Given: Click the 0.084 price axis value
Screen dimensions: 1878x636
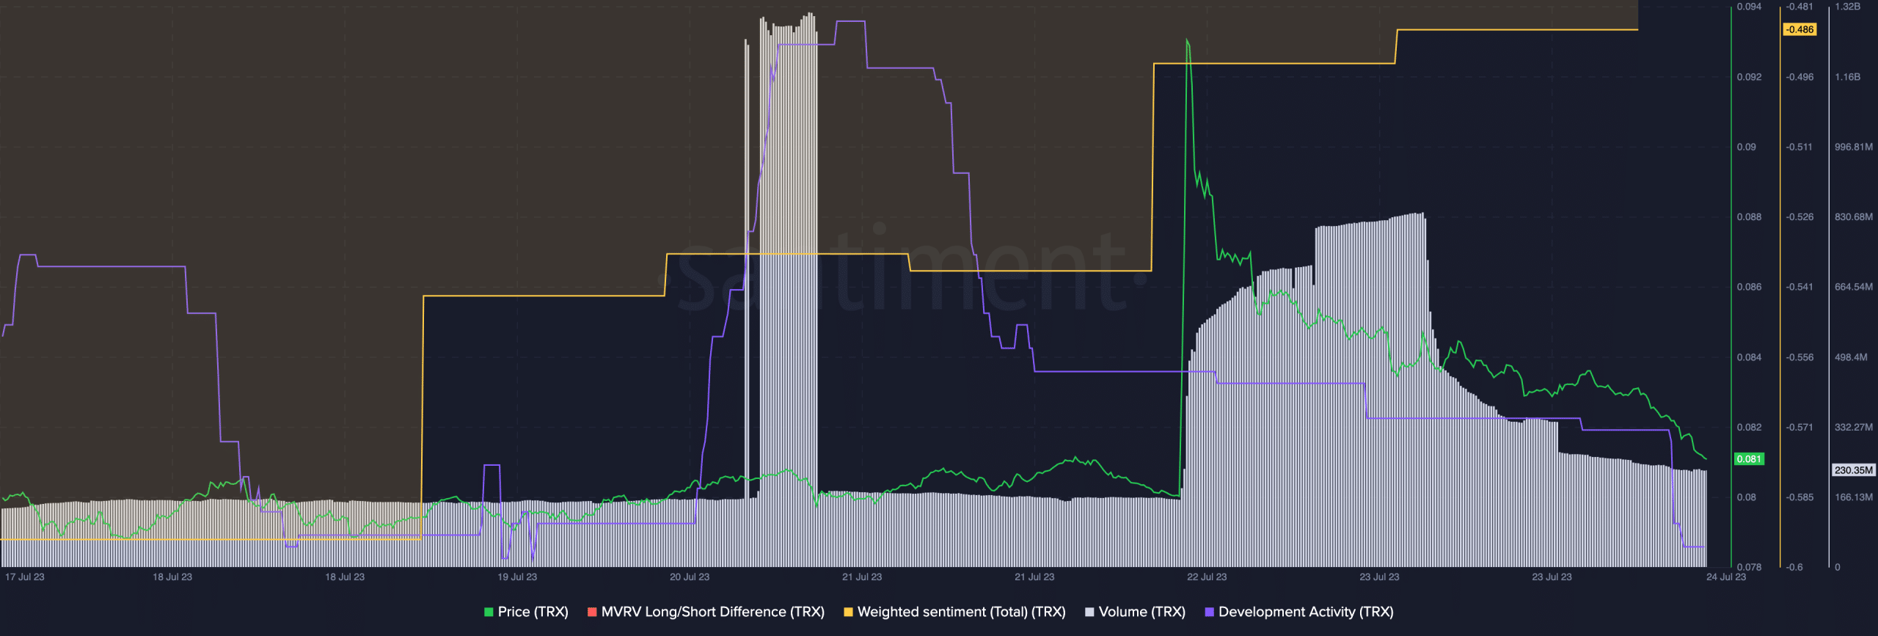Looking at the screenshot, I should coord(1749,357).
